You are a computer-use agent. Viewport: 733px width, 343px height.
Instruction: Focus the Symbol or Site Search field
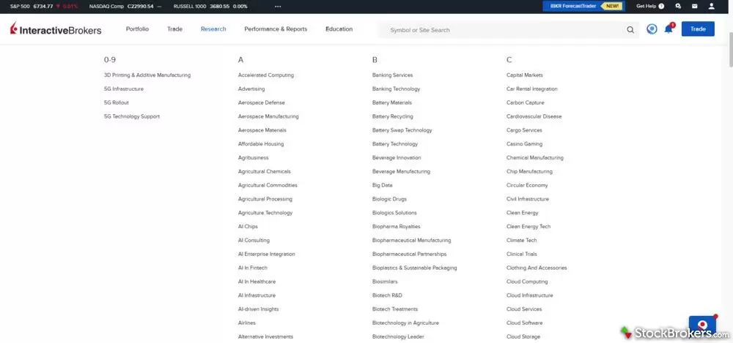point(507,30)
